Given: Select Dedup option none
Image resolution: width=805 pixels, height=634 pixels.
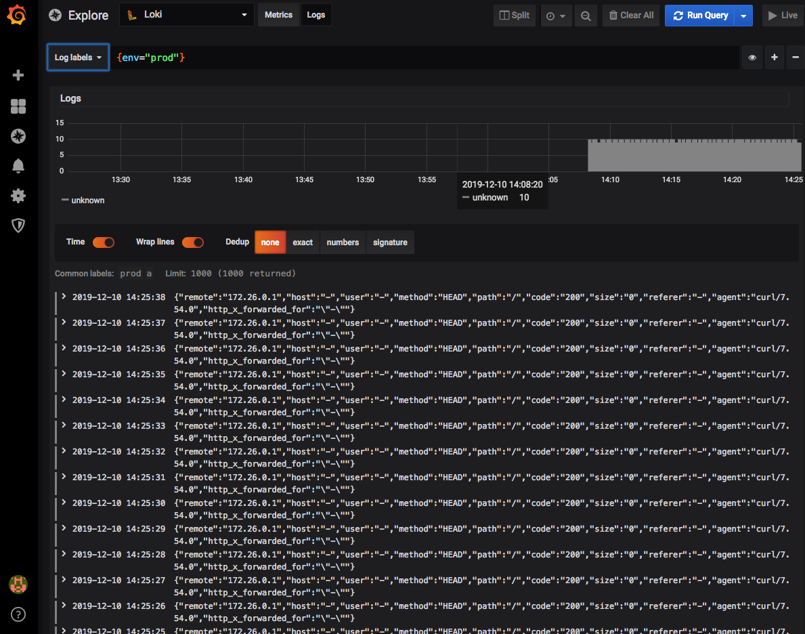Looking at the screenshot, I should pos(270,242).
